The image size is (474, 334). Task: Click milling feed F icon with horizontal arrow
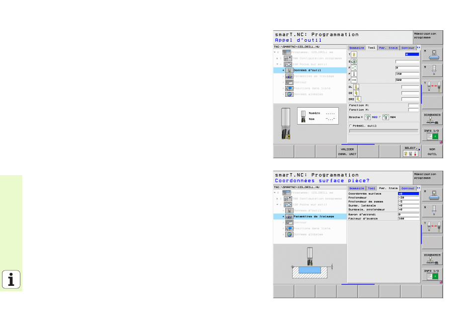click(x=354, y=80)
